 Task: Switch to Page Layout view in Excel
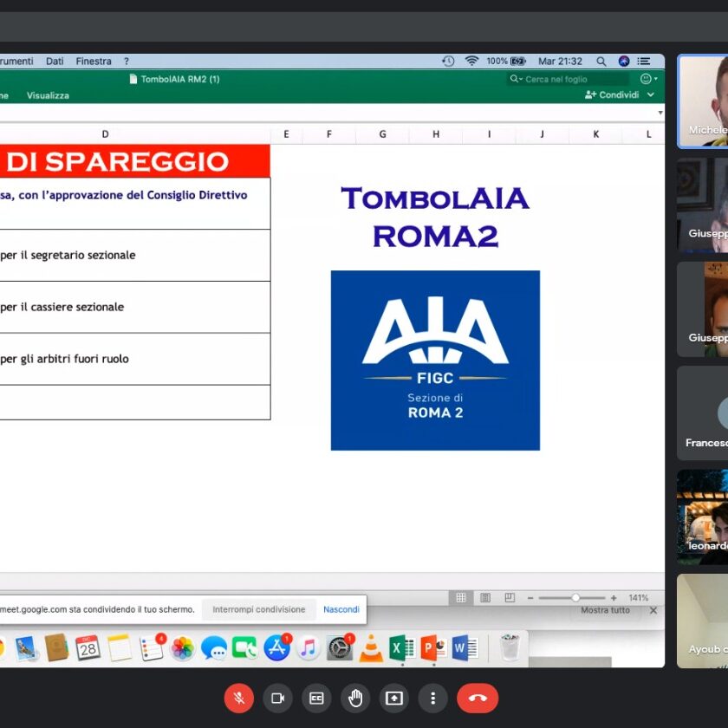(485, 598)
